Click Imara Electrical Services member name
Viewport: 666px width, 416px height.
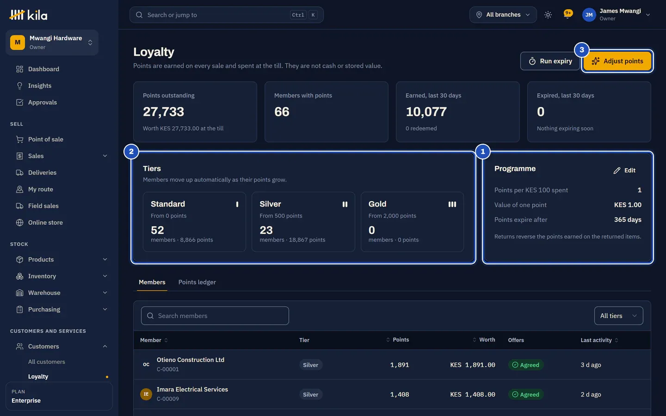[x=192, y=390]
